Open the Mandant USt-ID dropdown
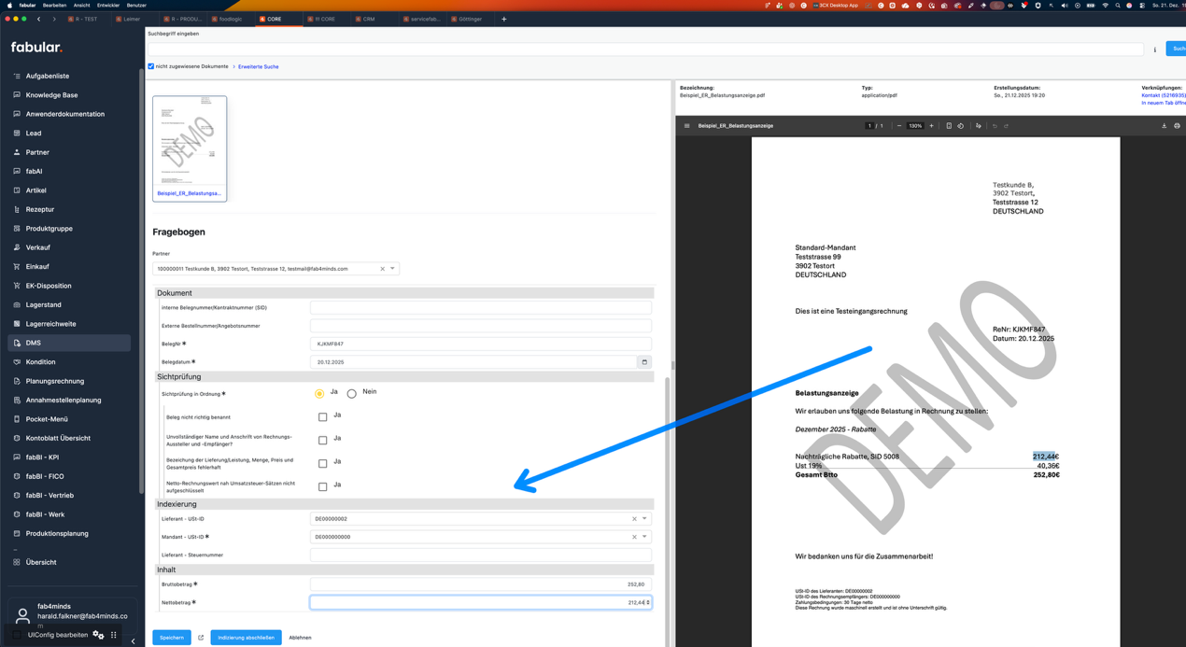 tap(643, 536)
